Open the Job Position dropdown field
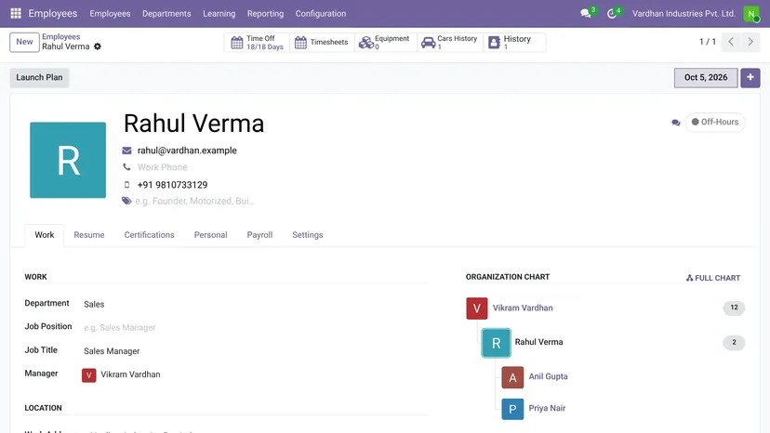This screenshot has height=433, width=770. click(256, 327)
